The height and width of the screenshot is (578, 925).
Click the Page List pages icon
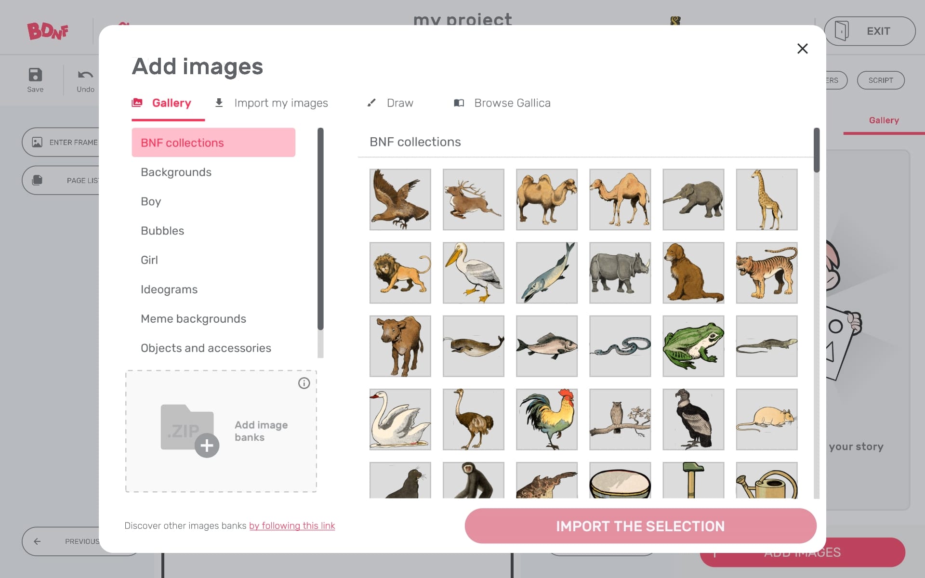[x=38, y=180]
